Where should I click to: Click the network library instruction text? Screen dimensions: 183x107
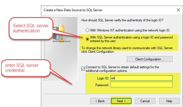(127, 50)
